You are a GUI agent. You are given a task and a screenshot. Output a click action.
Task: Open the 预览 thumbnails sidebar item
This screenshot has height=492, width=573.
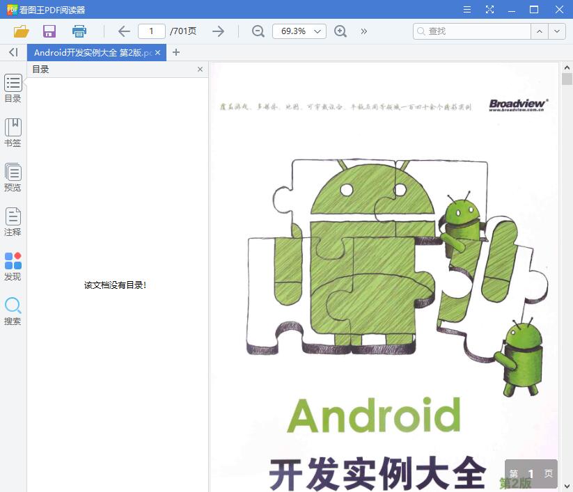(13, 177)
